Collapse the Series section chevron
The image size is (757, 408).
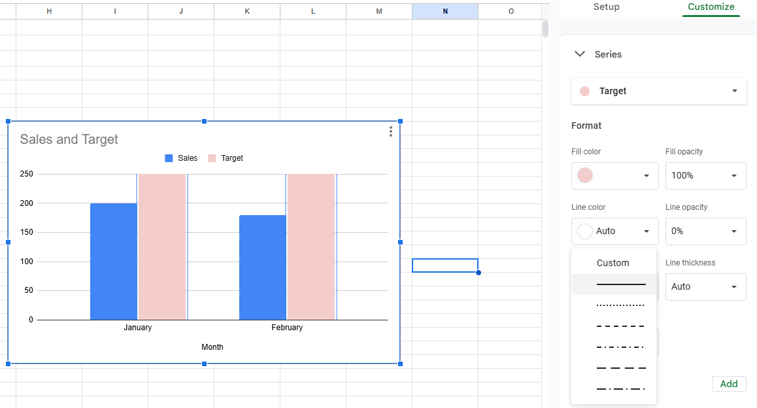pyautogui.click(x=580, y=54)
